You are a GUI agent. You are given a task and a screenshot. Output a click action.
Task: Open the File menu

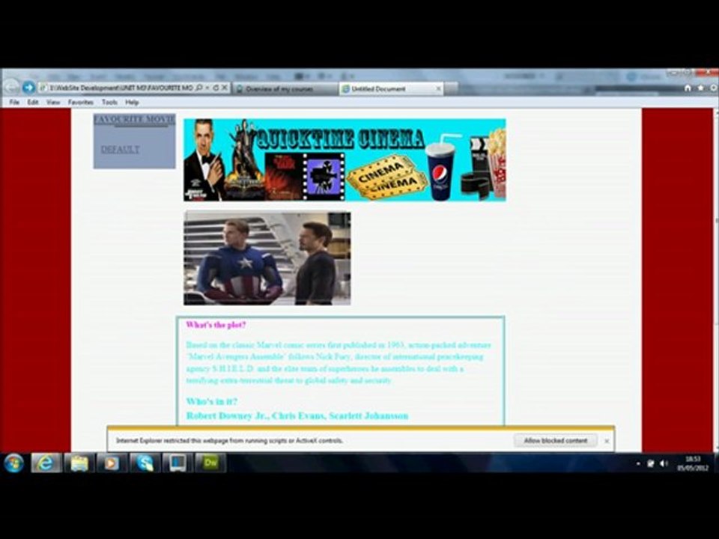14,103
